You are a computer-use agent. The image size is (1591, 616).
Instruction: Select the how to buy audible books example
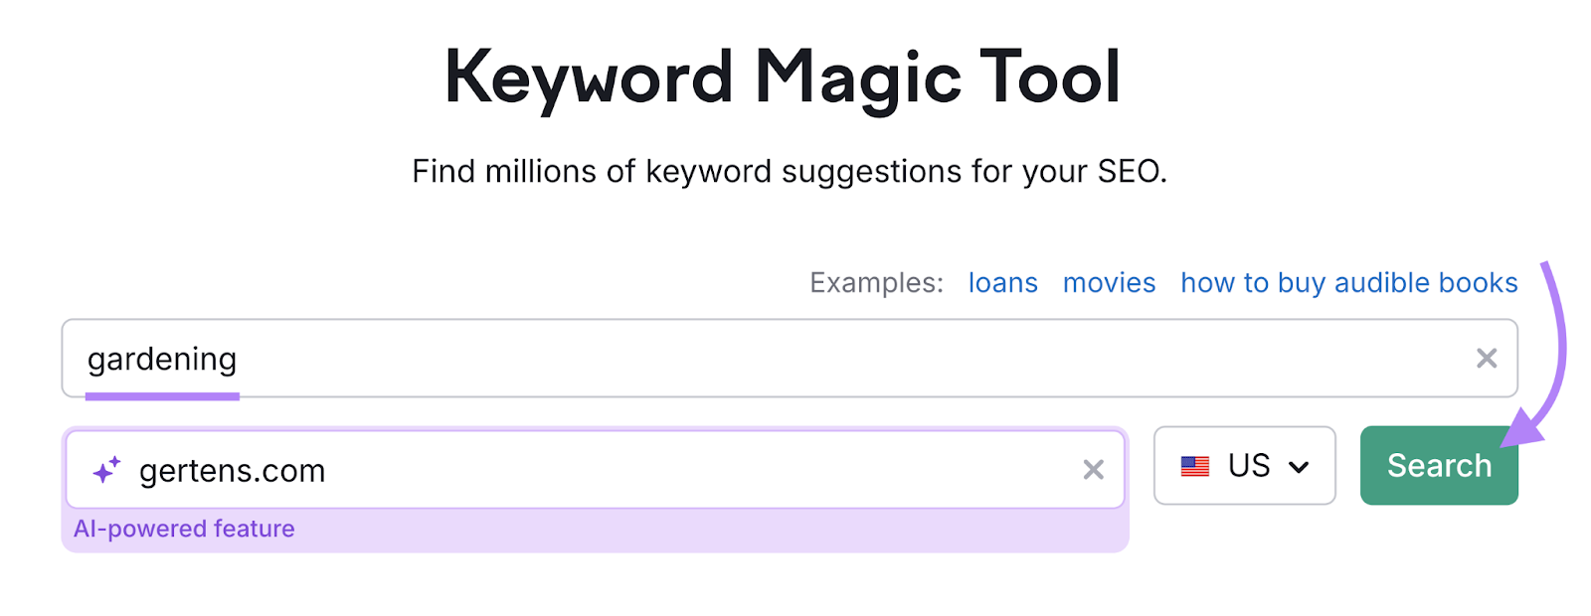(1348, 283)
